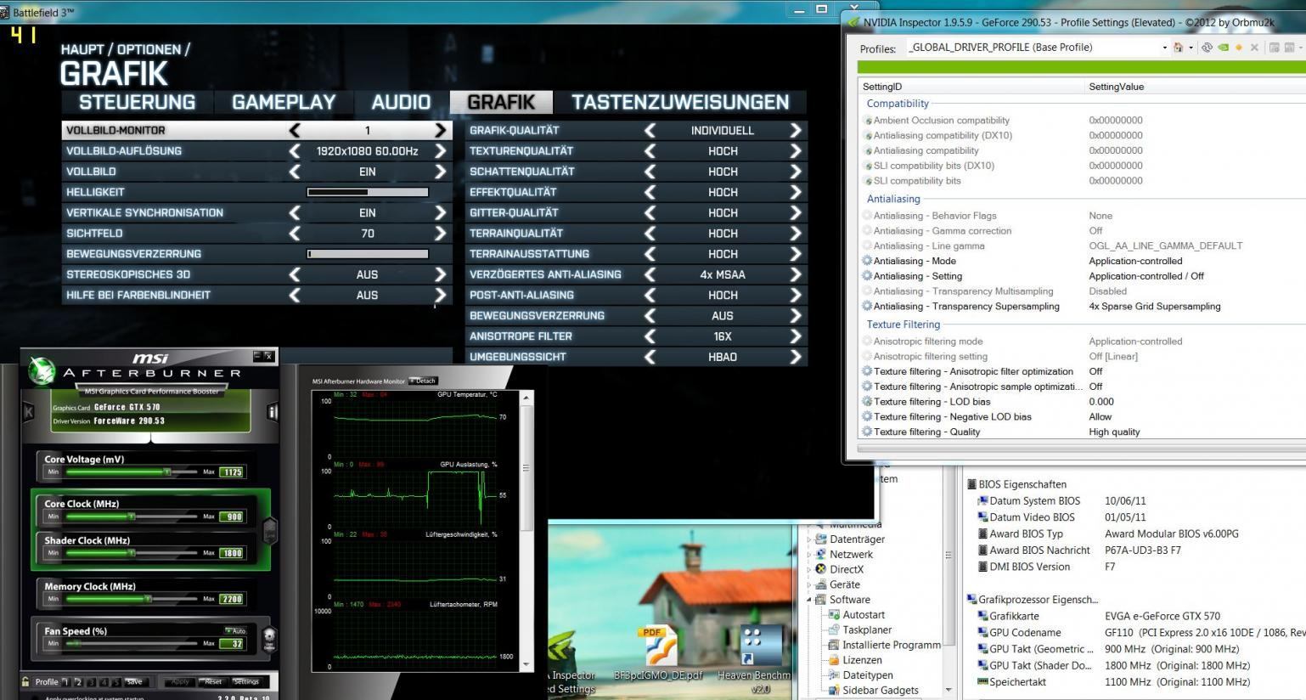
Task: Select 4x Sparse Grid Supersampling value
Action: pyautogui.click(x=1154, y=307)
